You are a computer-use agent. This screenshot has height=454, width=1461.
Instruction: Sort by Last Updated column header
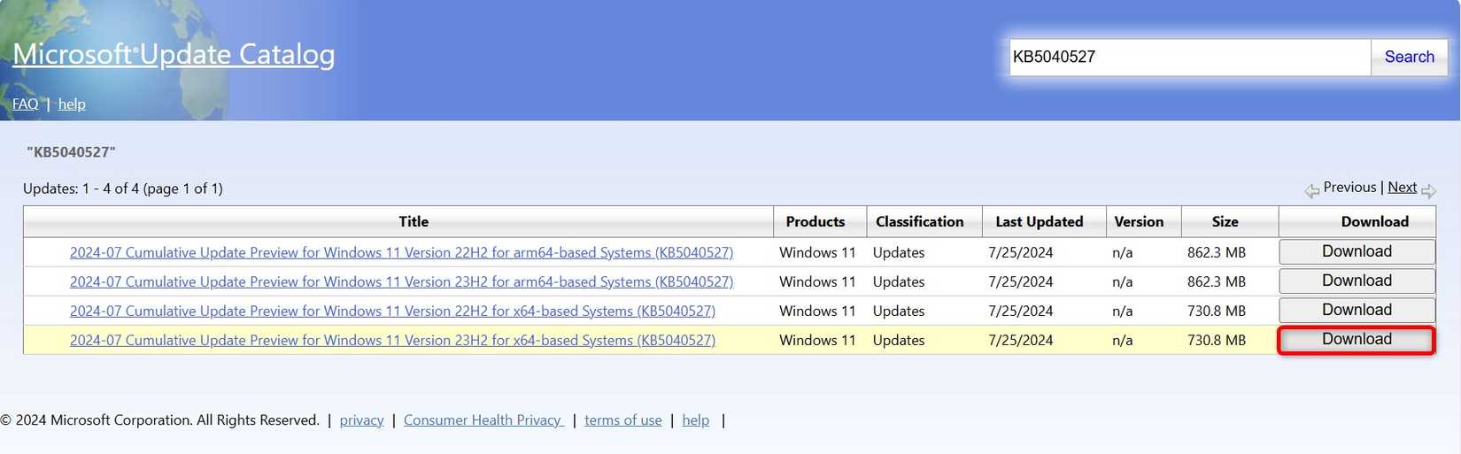tap(1039, 222)
